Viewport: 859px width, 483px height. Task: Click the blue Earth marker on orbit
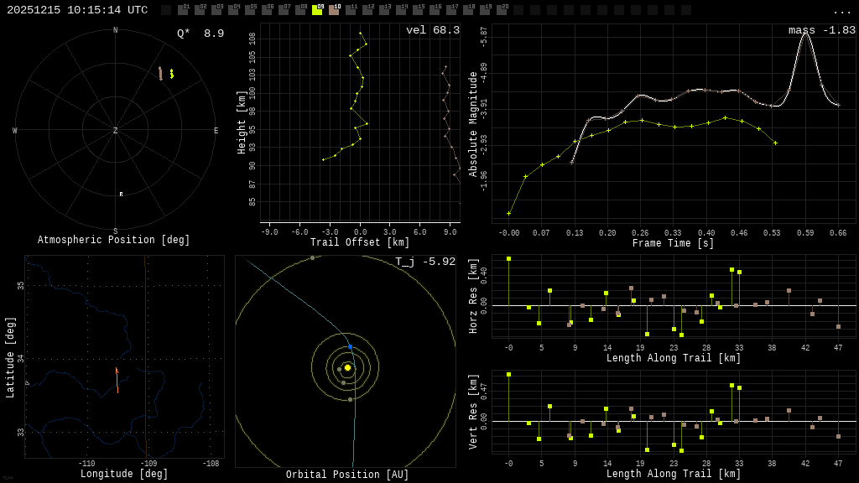(x=350, y=346)
